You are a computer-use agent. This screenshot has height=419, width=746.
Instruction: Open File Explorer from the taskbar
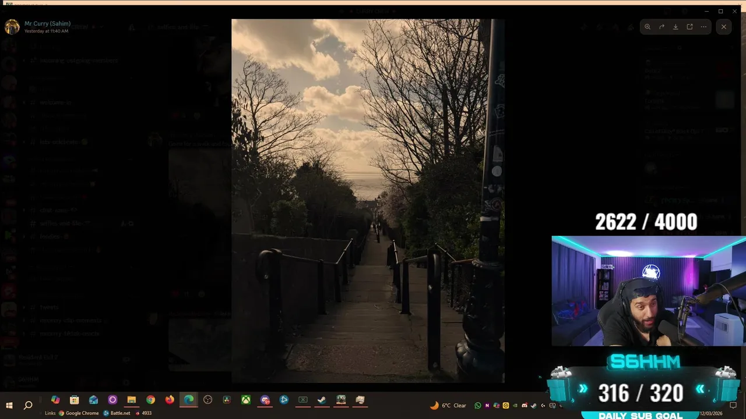pos(132,400)
